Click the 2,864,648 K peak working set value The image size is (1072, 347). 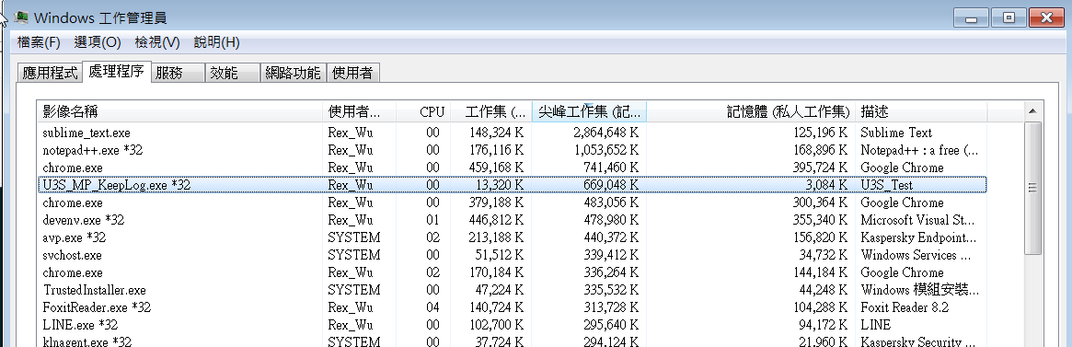click(605, 133)
